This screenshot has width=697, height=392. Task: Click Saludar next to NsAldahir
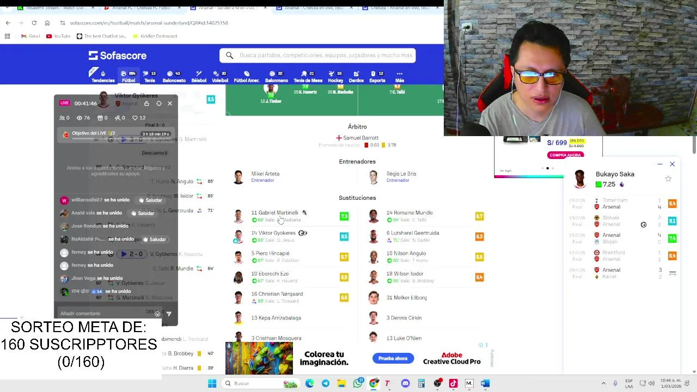click(x=154, y=239)
